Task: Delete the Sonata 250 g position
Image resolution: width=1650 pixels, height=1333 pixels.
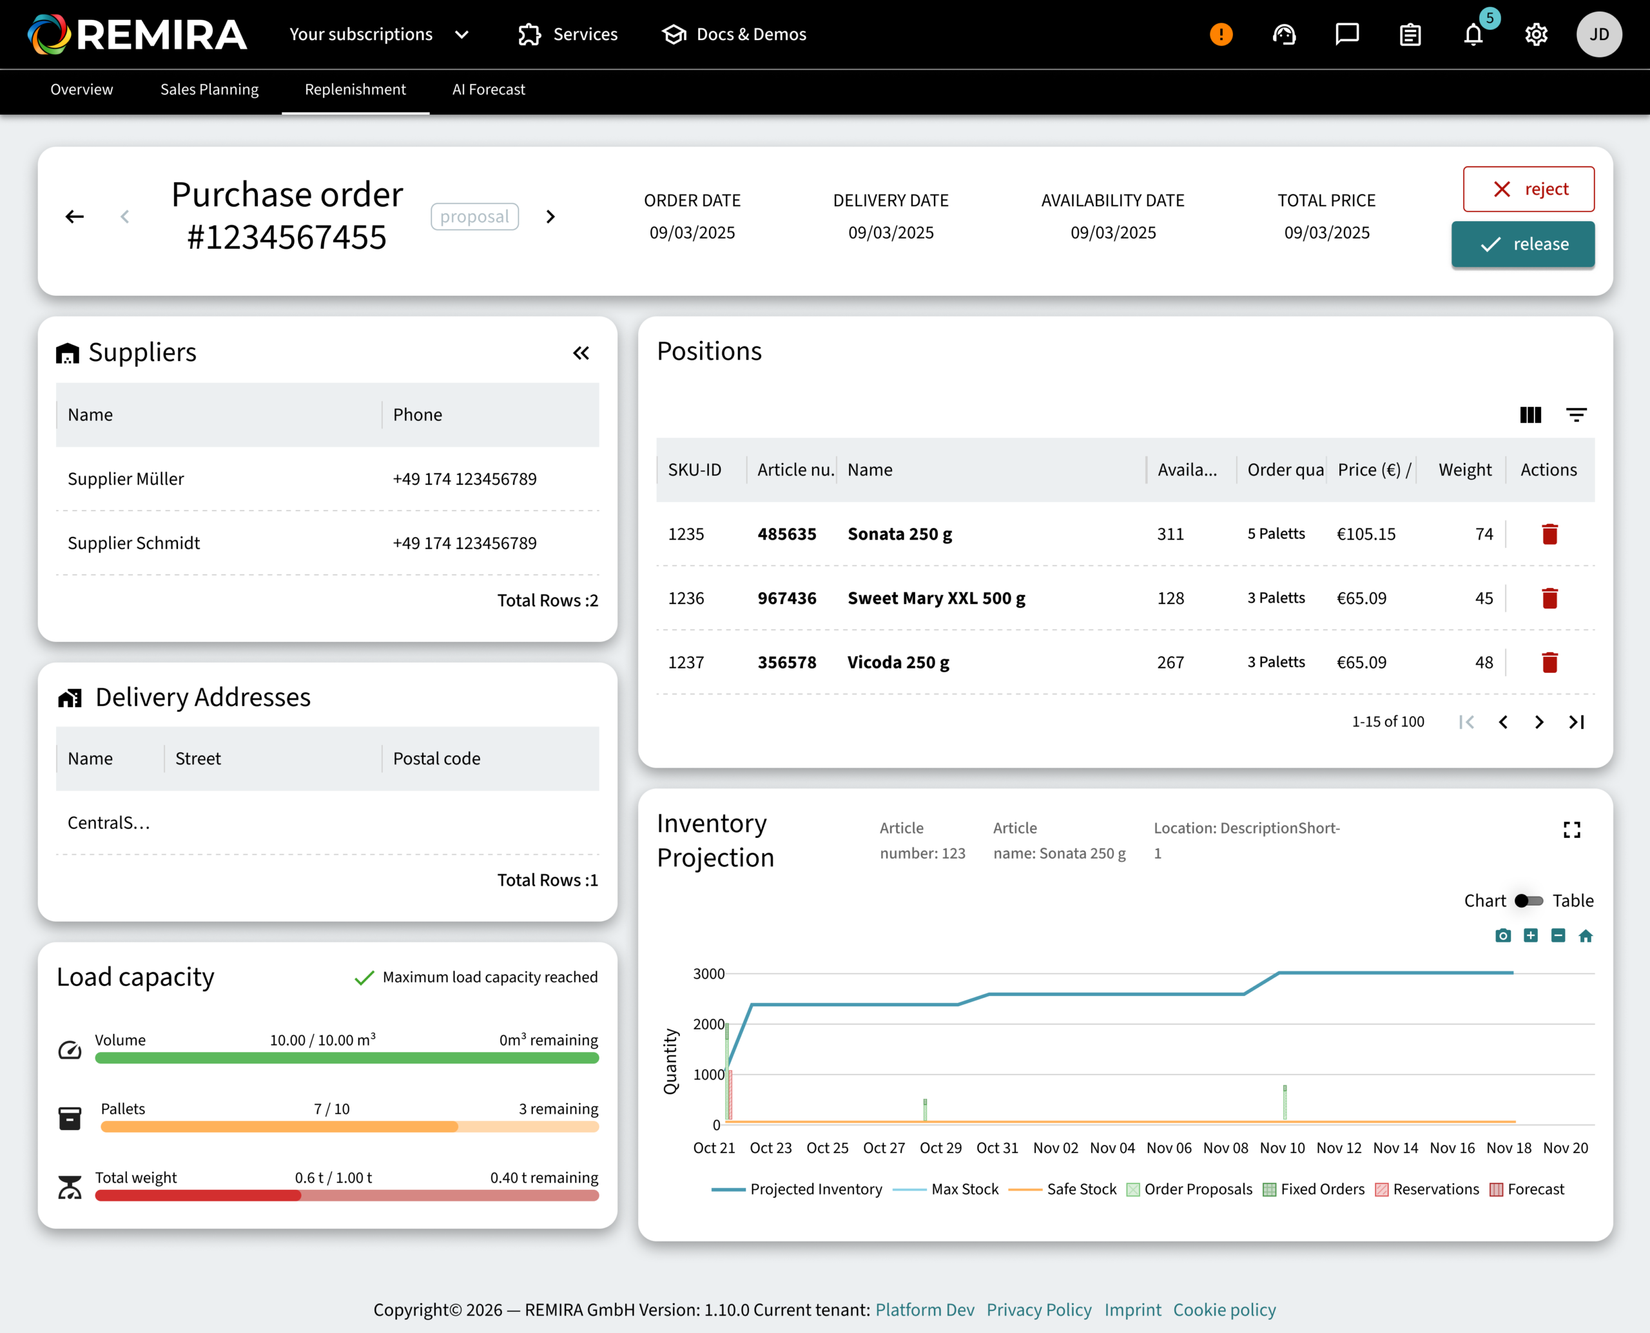Action: pos(1549,534)
